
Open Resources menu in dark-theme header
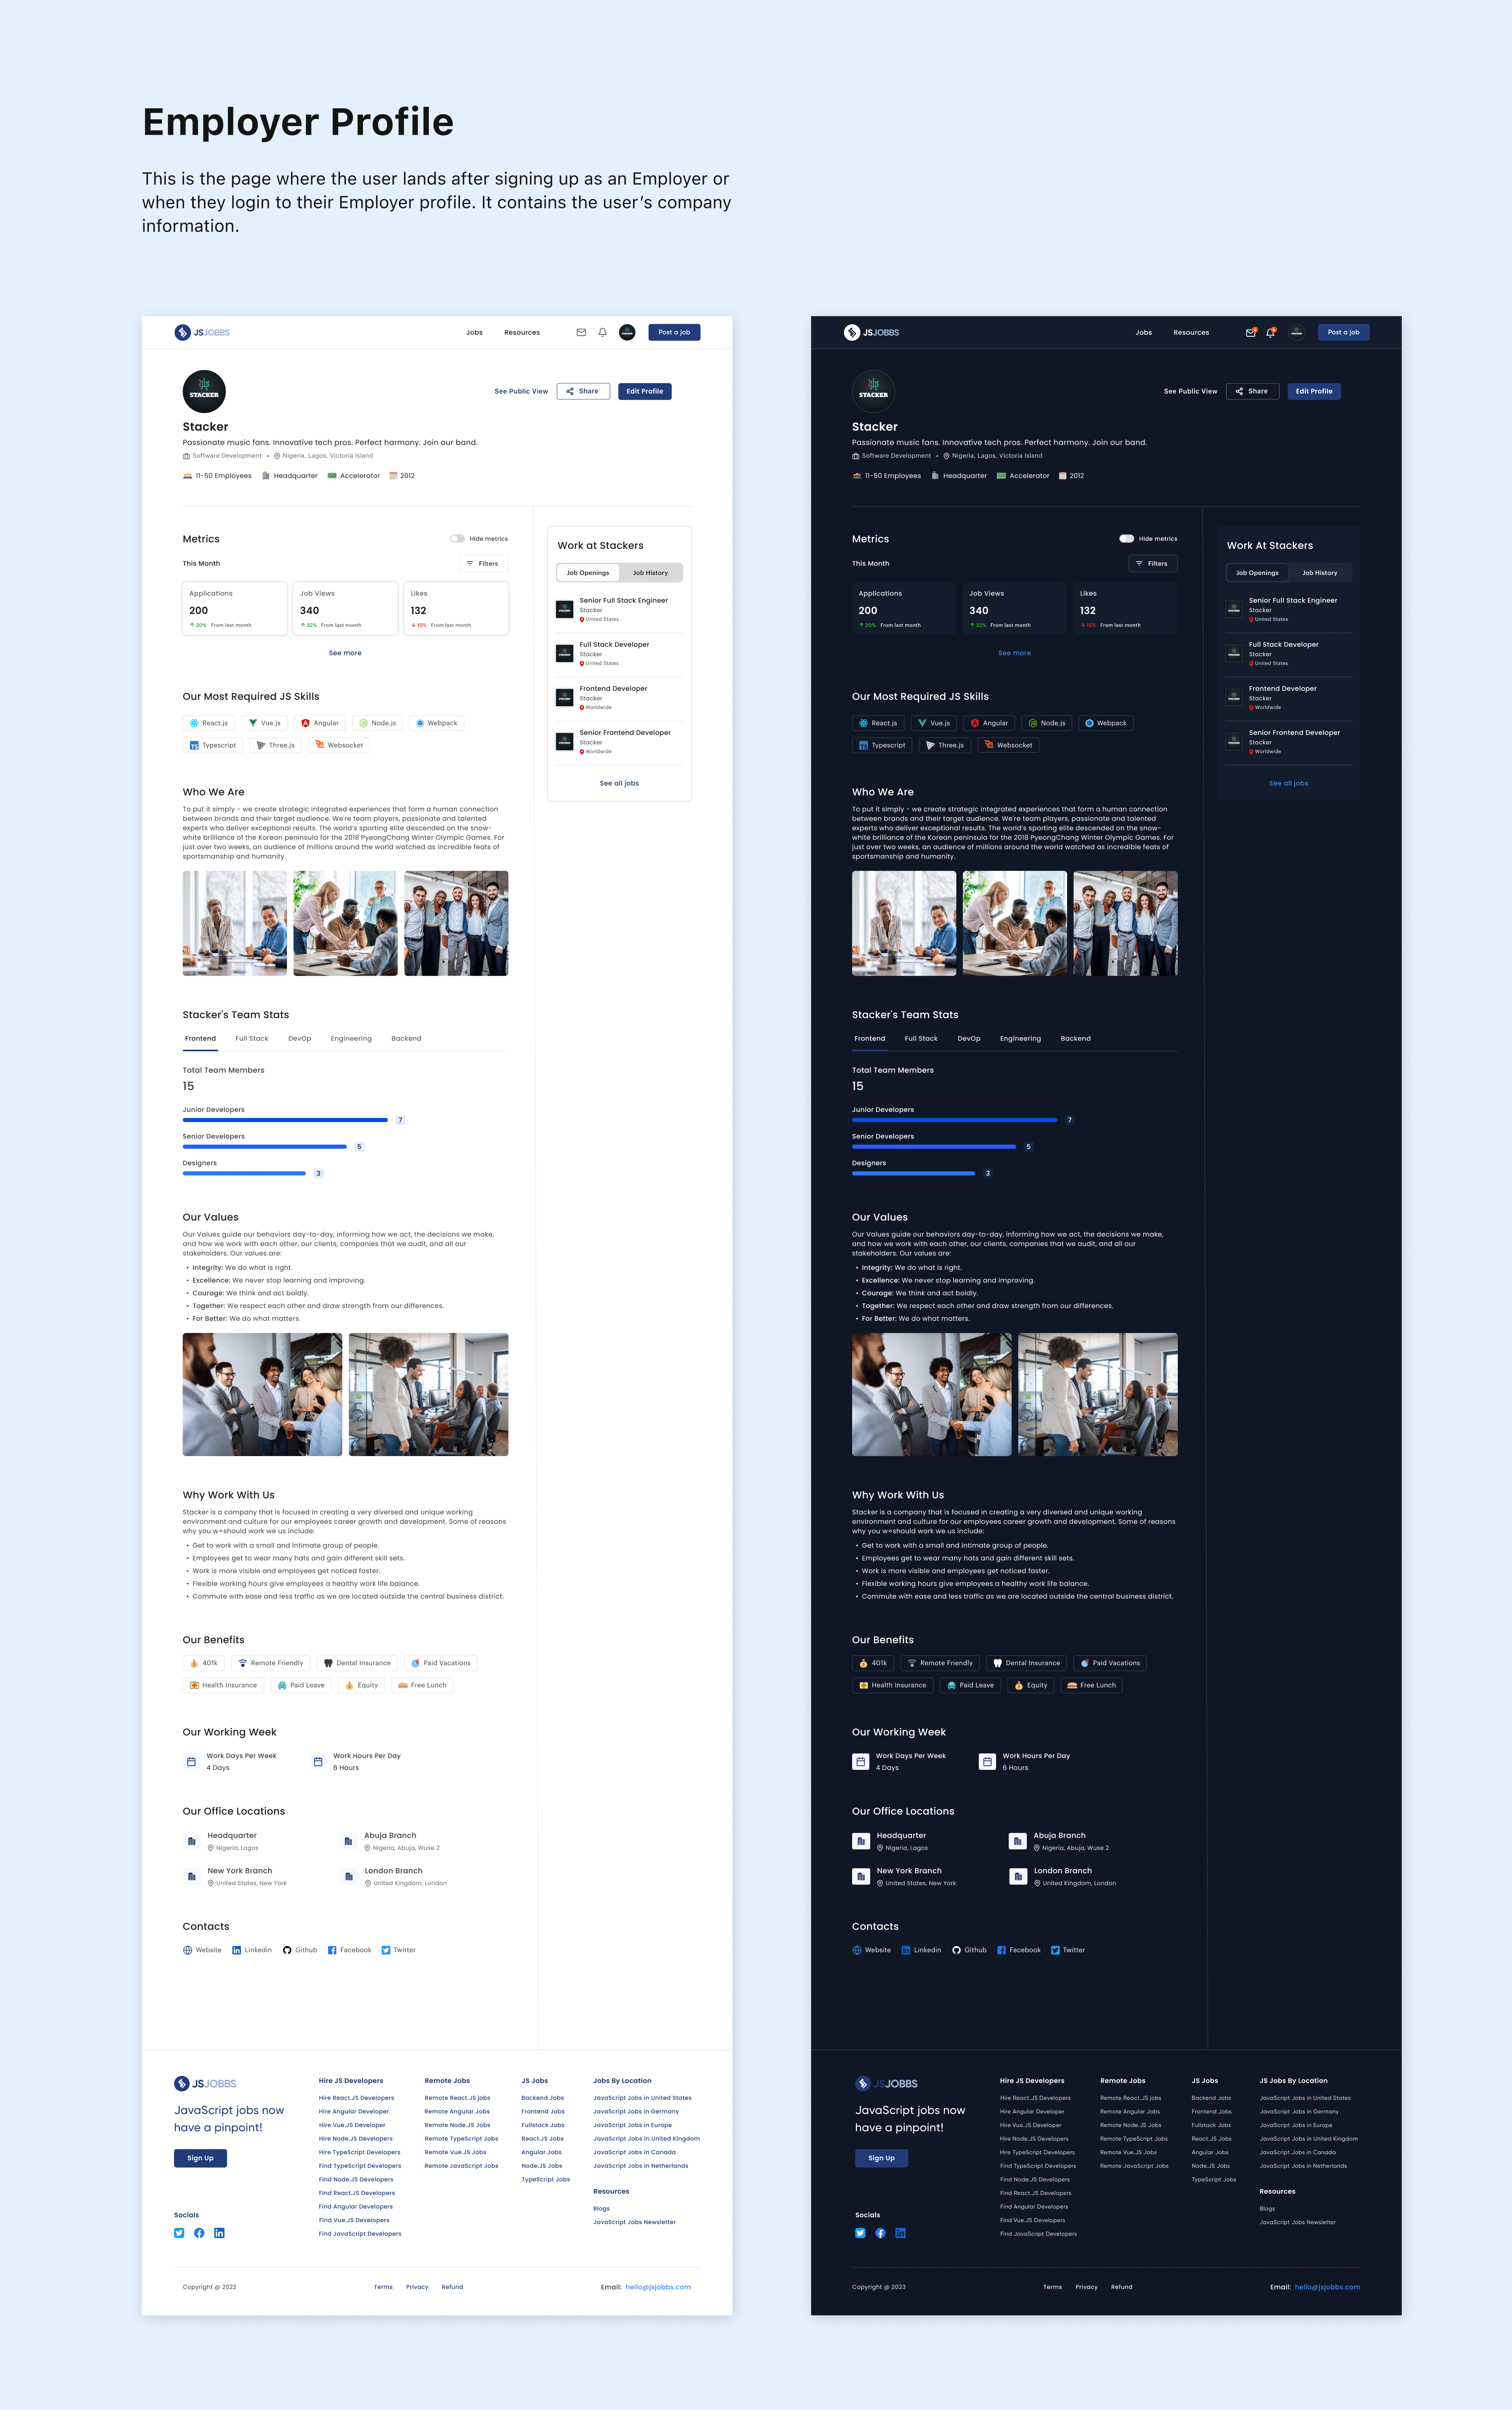[1191, 332]
